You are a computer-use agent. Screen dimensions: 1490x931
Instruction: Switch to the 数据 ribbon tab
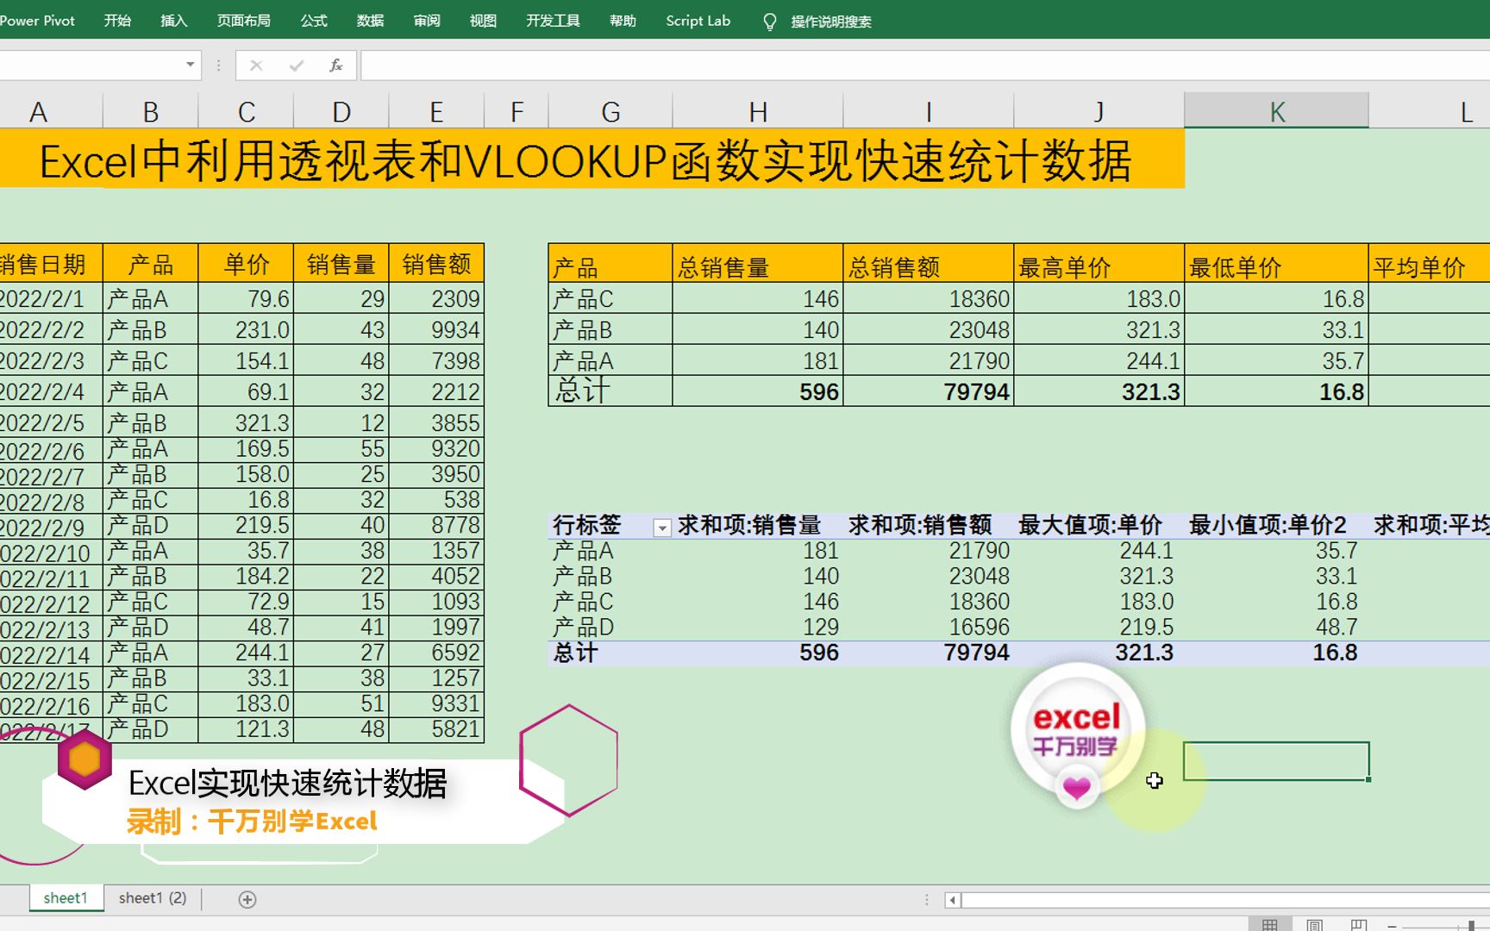click(370, 21)
